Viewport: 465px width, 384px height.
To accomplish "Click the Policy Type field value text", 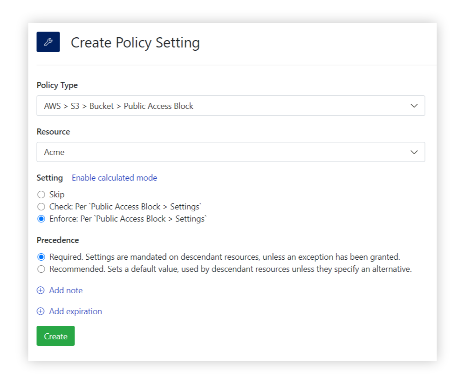I will click(112, 106).
